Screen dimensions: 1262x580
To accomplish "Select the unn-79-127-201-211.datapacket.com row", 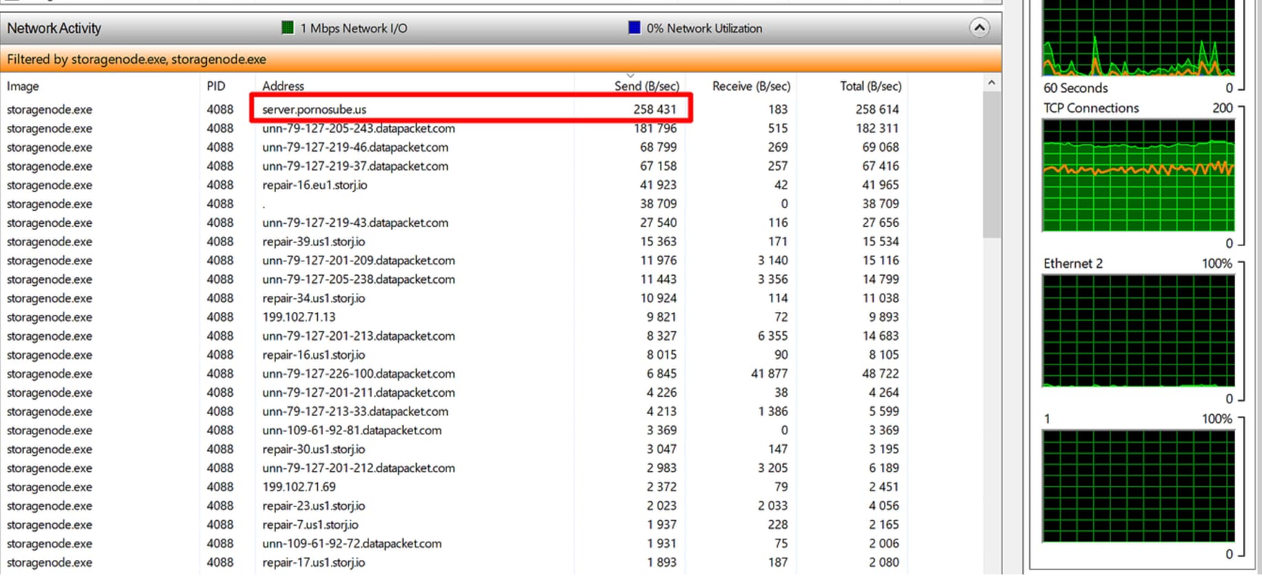I will point(455,393).
